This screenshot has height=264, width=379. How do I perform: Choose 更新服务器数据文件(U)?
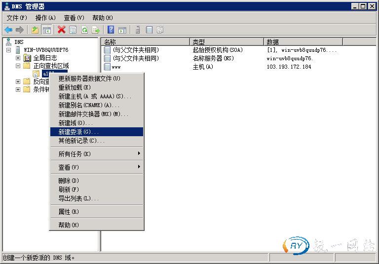(x=97, y=78)
